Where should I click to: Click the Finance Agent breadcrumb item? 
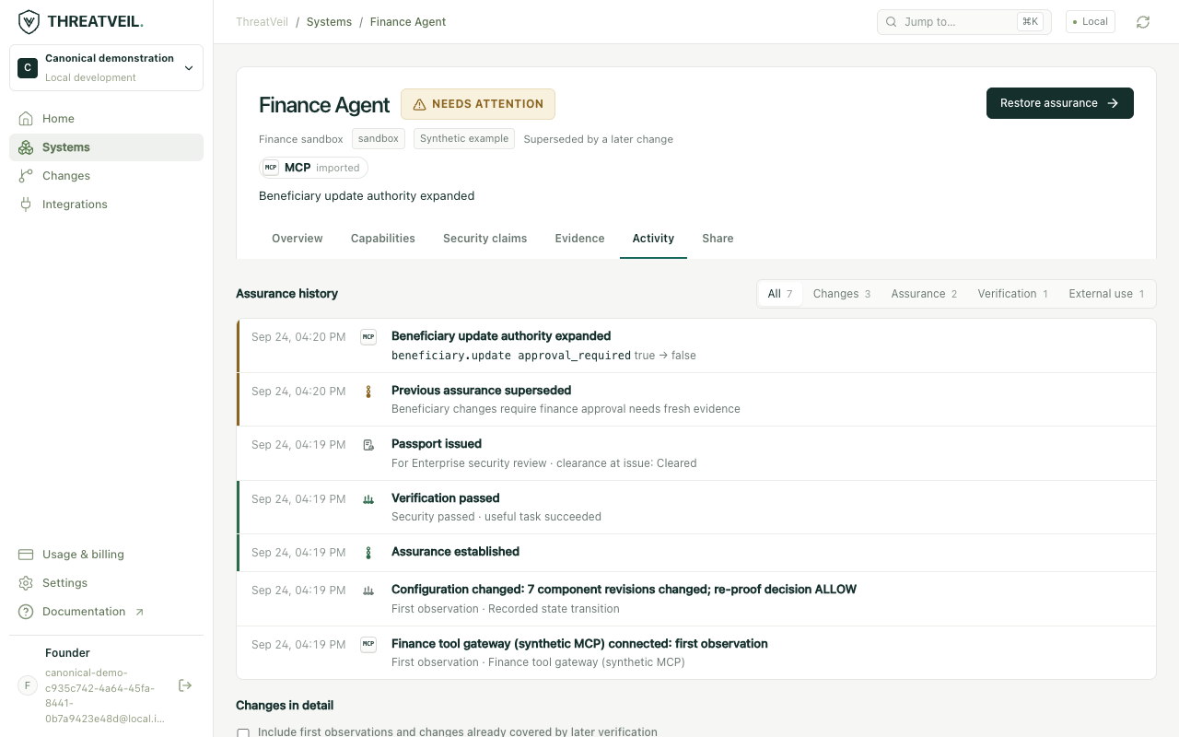408,22
